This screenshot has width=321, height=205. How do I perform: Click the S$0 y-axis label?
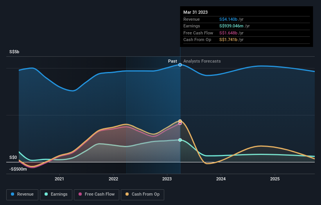[13, 158]
